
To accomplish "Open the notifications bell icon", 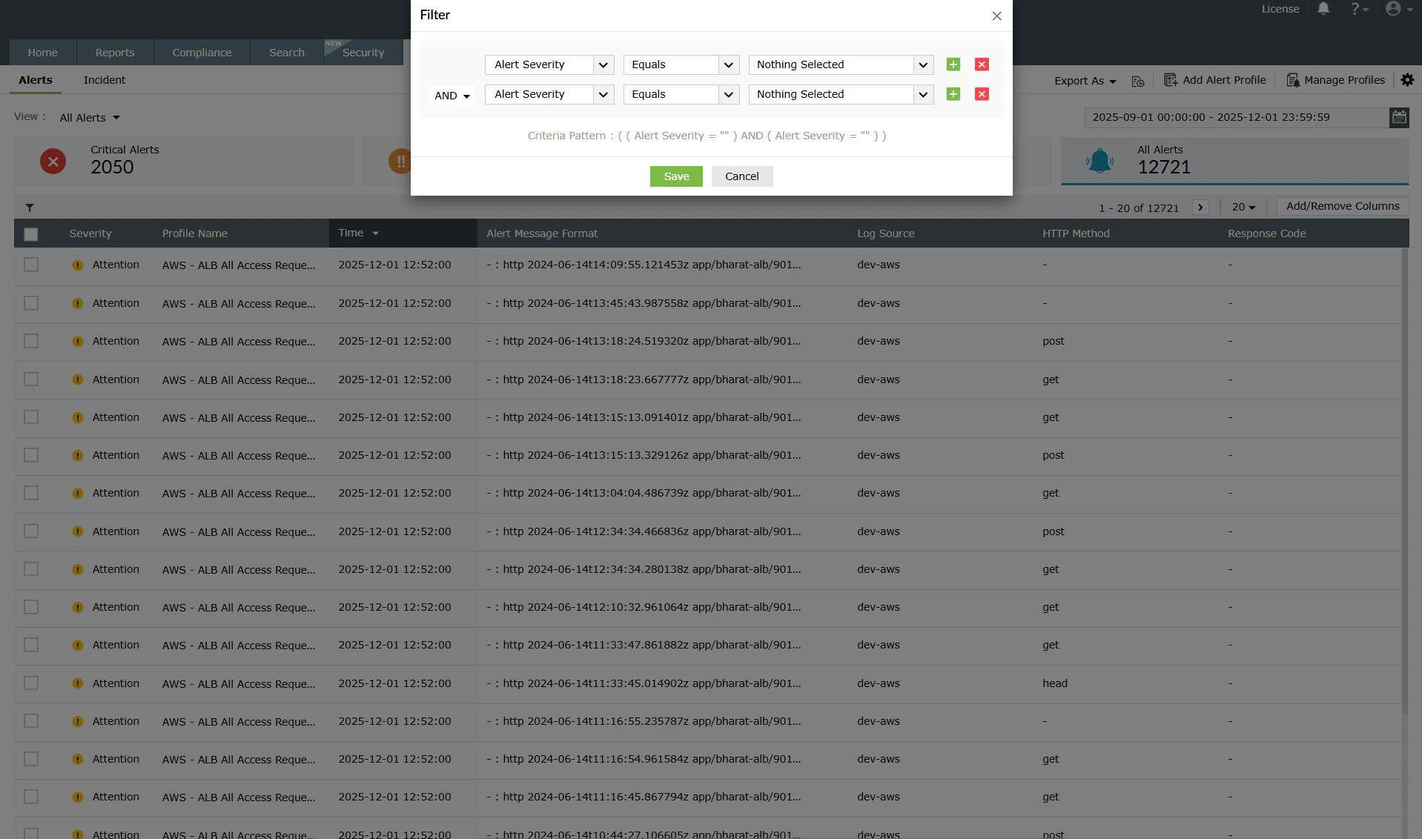I will click(1323, 9).
